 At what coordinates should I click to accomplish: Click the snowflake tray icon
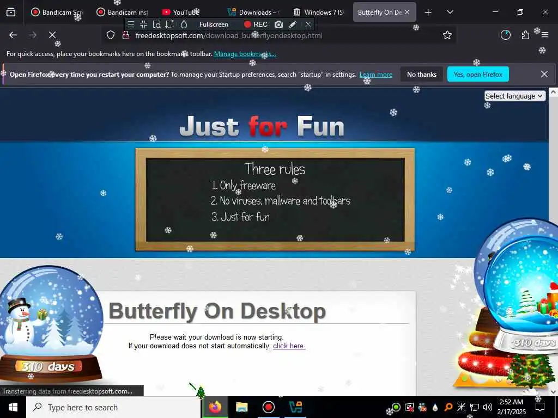coord(461,407)
